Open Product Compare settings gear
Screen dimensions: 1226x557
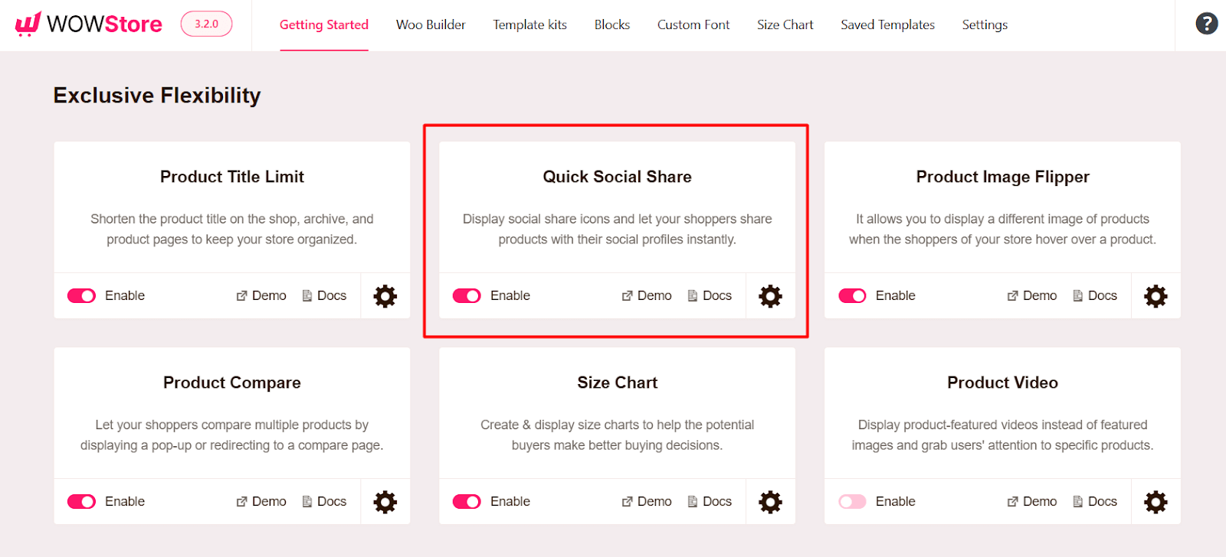coord(384,502)
